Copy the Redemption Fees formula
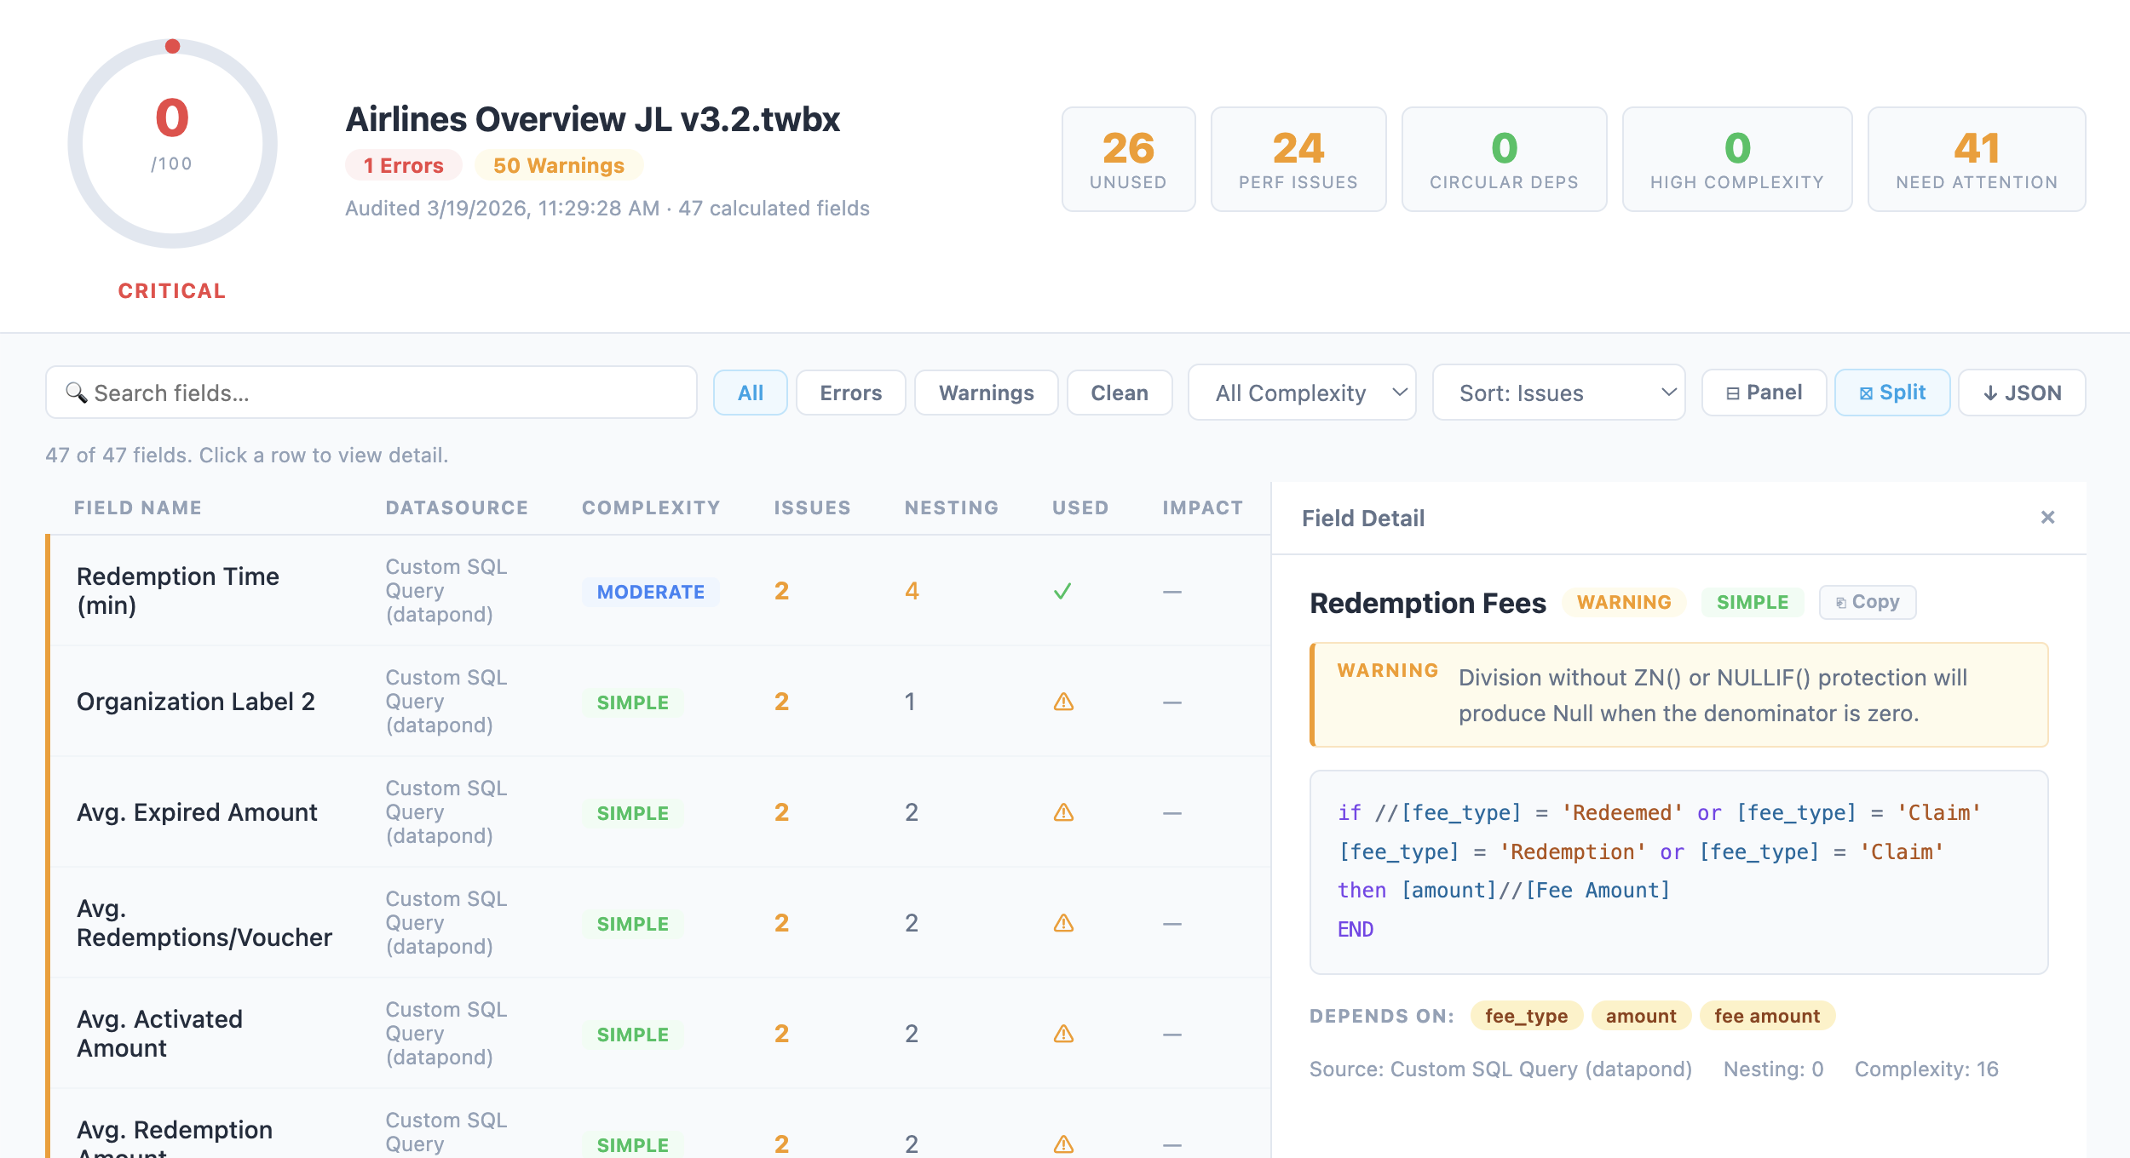The height and width of the screenshot is (1158, 2130). (x=1868, y=602)
